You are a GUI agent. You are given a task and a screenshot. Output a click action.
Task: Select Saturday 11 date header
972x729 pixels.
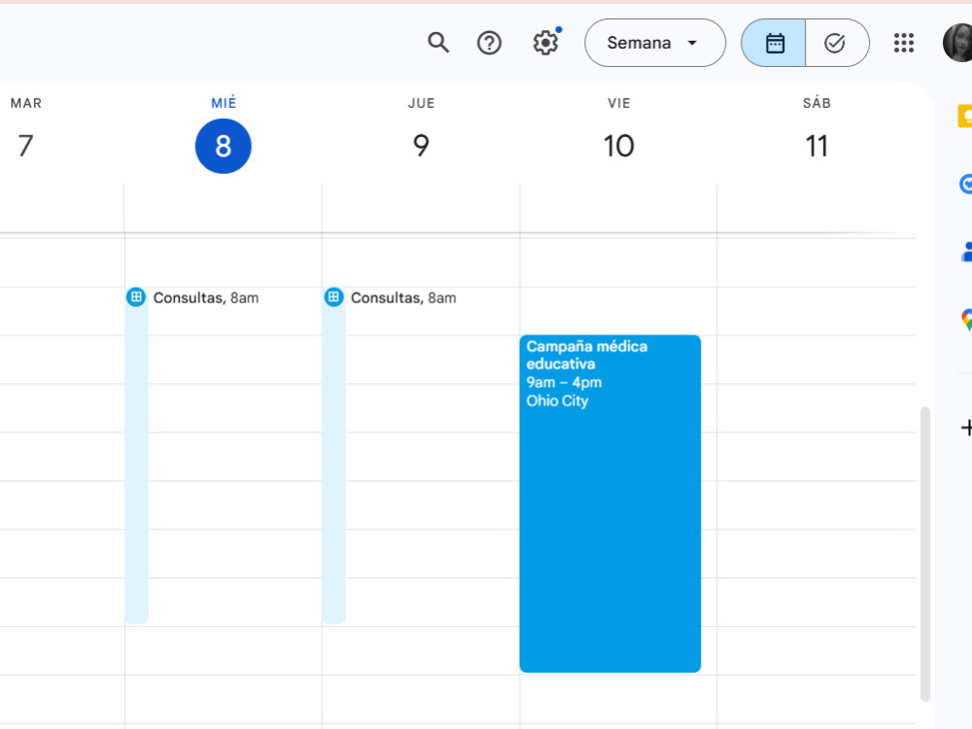(x=816, y=147)
